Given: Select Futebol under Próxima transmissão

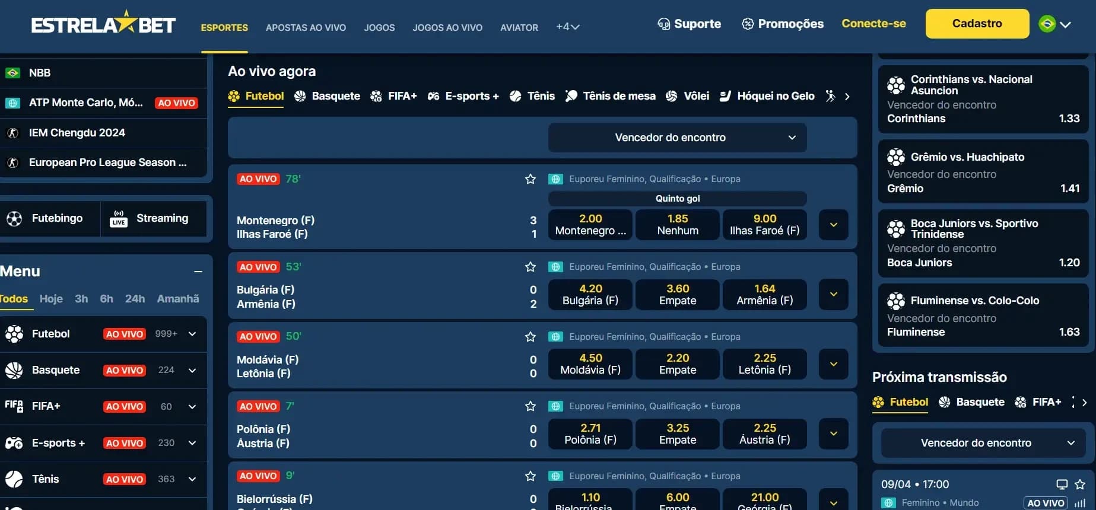Looking at the screenshot, I should tap(900, 402).
